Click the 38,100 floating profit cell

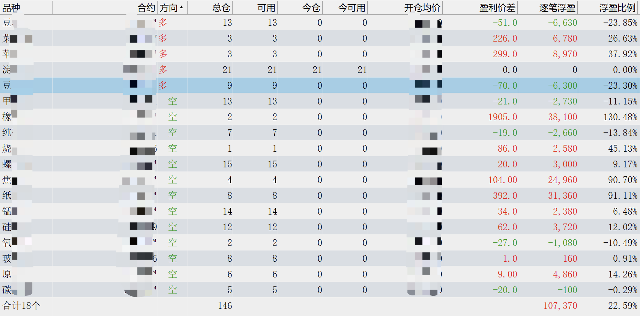[562, 117]
